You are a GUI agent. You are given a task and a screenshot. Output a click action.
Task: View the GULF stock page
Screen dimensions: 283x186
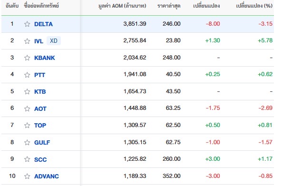point(42,142)
